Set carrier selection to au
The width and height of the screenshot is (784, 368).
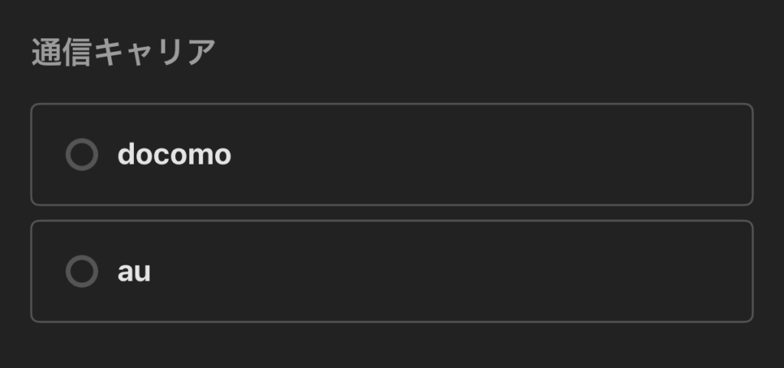tap(82, 272)
